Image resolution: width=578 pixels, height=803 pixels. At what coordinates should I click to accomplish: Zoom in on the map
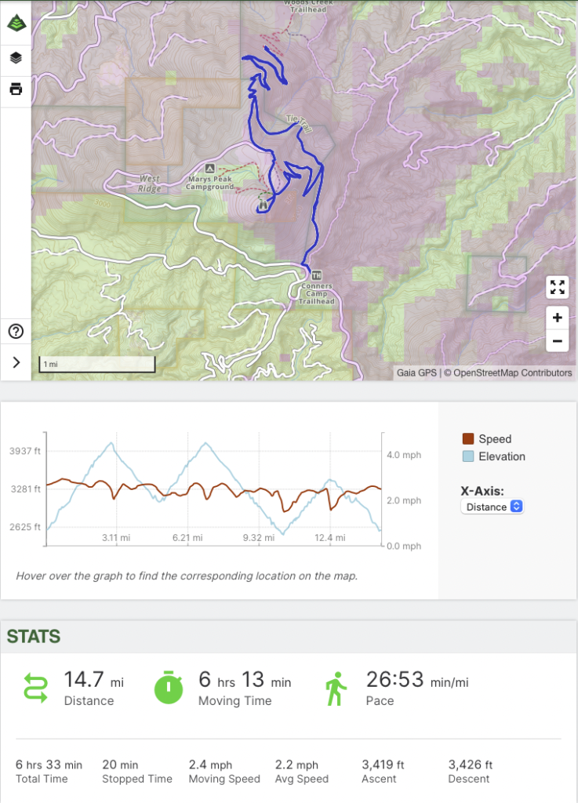557,318
